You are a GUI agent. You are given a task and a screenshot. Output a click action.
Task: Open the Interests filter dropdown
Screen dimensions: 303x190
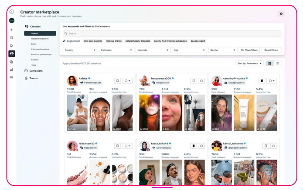153,50
